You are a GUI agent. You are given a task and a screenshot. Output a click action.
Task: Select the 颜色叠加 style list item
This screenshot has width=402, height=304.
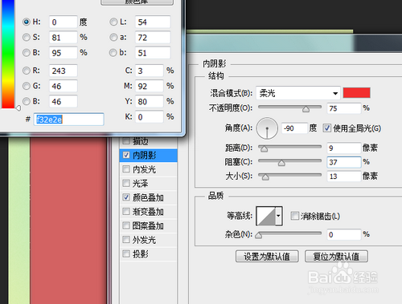pyautogui.click(x=149, y=197)
